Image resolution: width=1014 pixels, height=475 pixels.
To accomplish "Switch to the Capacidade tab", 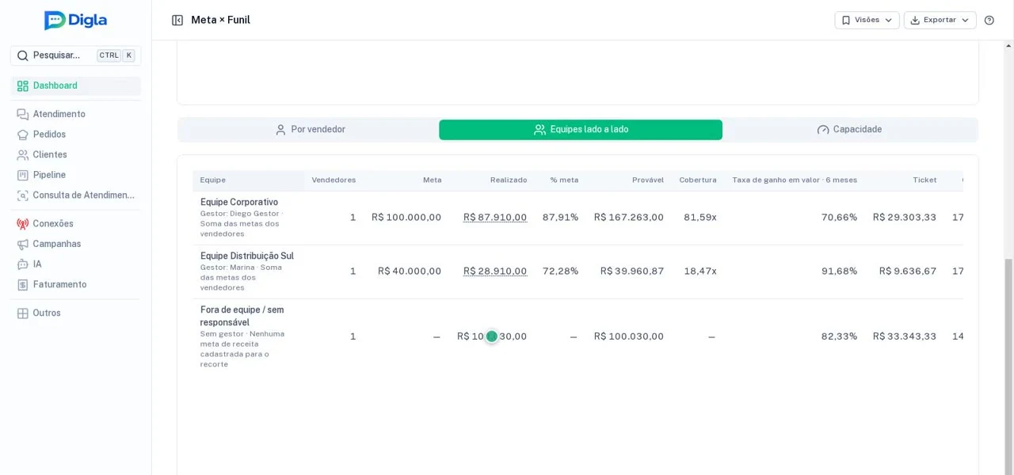I will pos(849,130).
